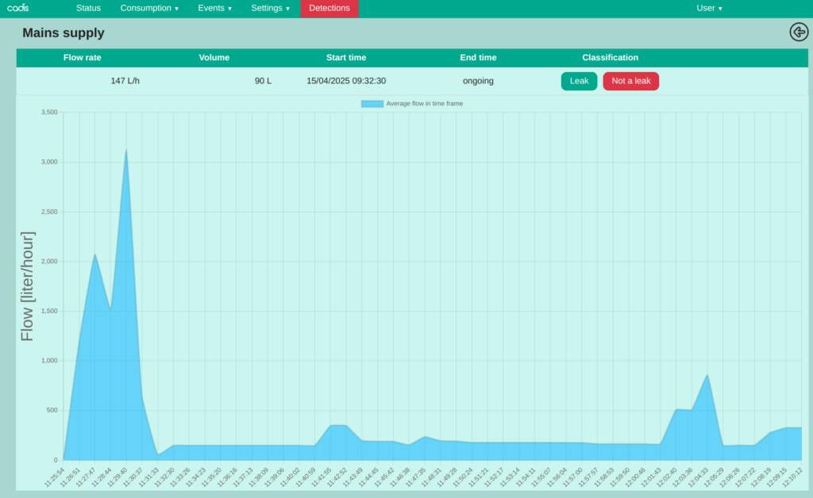Click the 15/04/2025 09:32:30 start time
This screenshot has height=498, width=813.
tap(346, 80)
